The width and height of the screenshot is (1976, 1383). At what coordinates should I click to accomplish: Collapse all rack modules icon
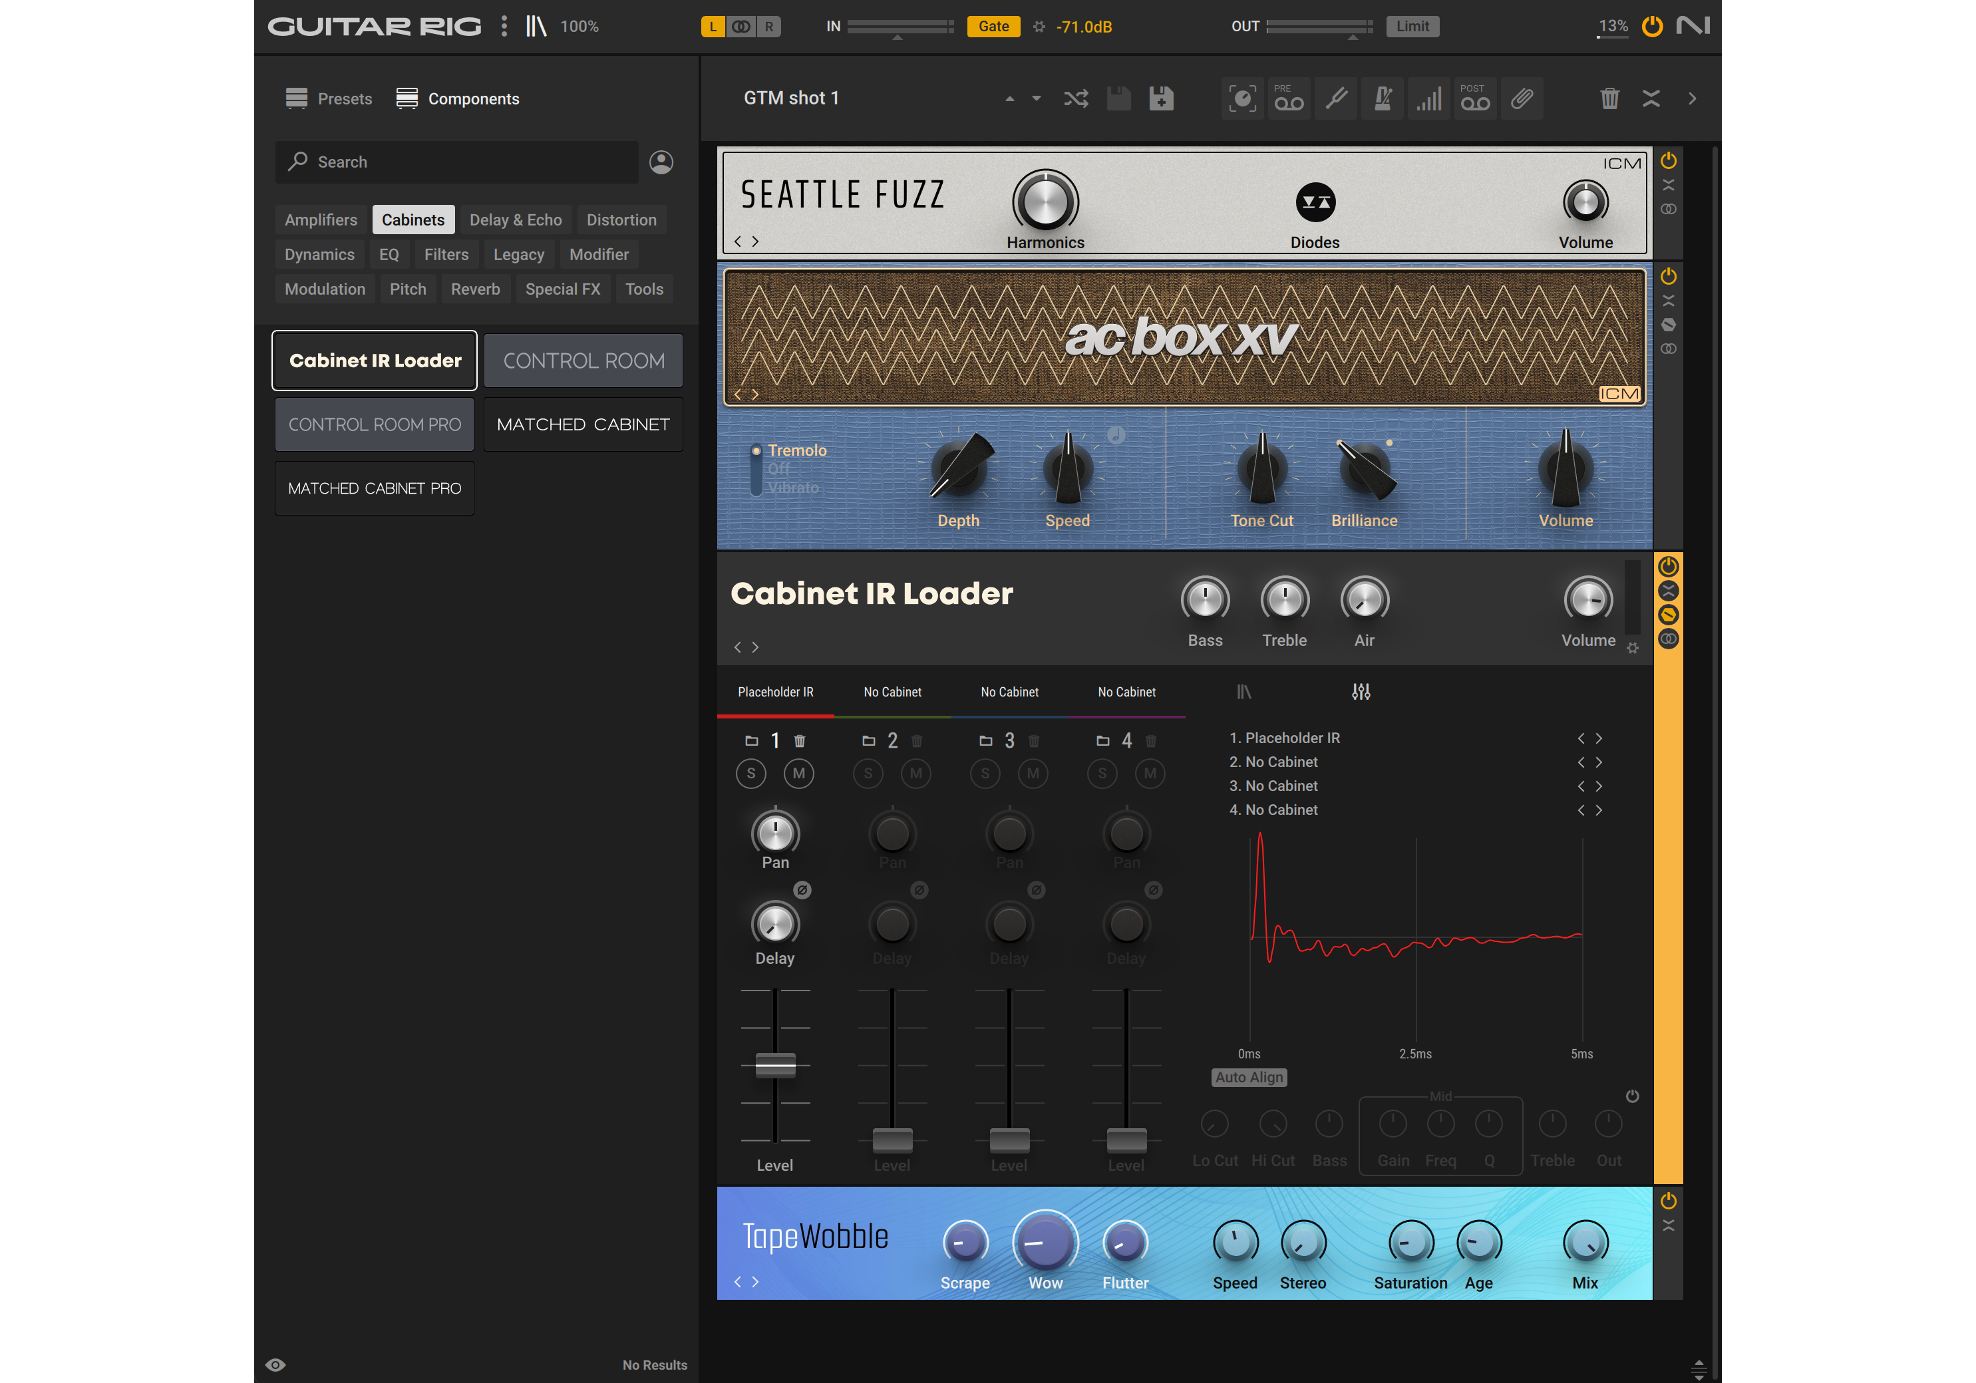tap(1650, 98)
